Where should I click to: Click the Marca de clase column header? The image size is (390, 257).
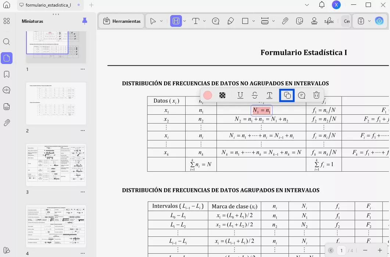pos(235,206)
